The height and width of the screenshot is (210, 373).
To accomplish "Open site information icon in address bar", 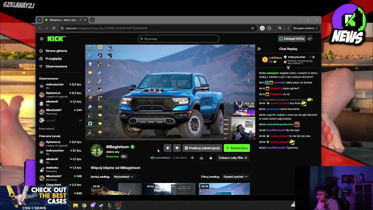I will [62, 28].
